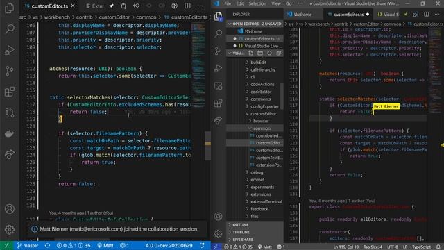Split the left window editor
This screenshot has width=444, height=250.
pos(187,6)
